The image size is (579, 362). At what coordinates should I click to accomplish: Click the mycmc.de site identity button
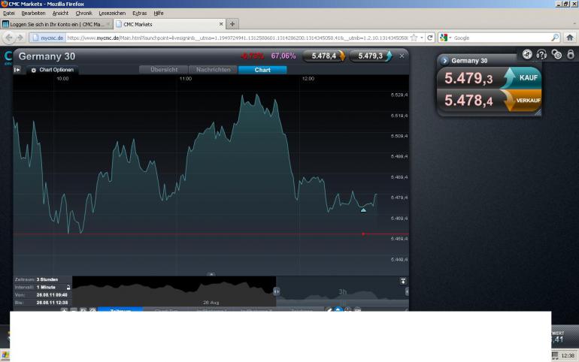47,38
